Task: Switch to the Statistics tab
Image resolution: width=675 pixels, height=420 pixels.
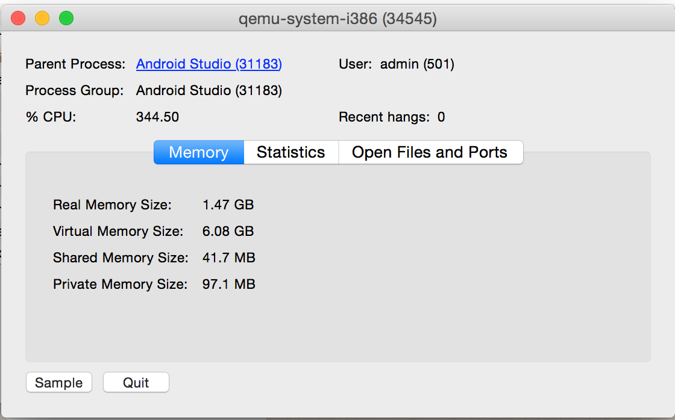Action: coord(291,152)
